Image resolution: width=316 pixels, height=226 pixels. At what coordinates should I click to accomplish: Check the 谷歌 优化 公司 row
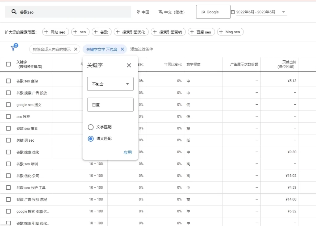[8, 176]
